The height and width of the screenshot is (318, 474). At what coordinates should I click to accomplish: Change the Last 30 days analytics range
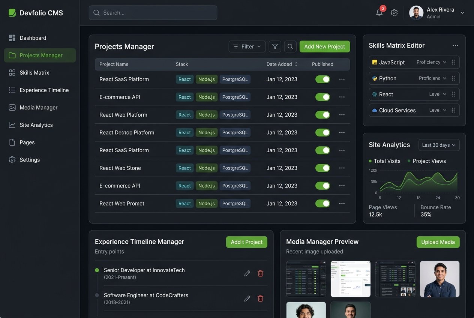pyautogui.click(x=439, y=145)
